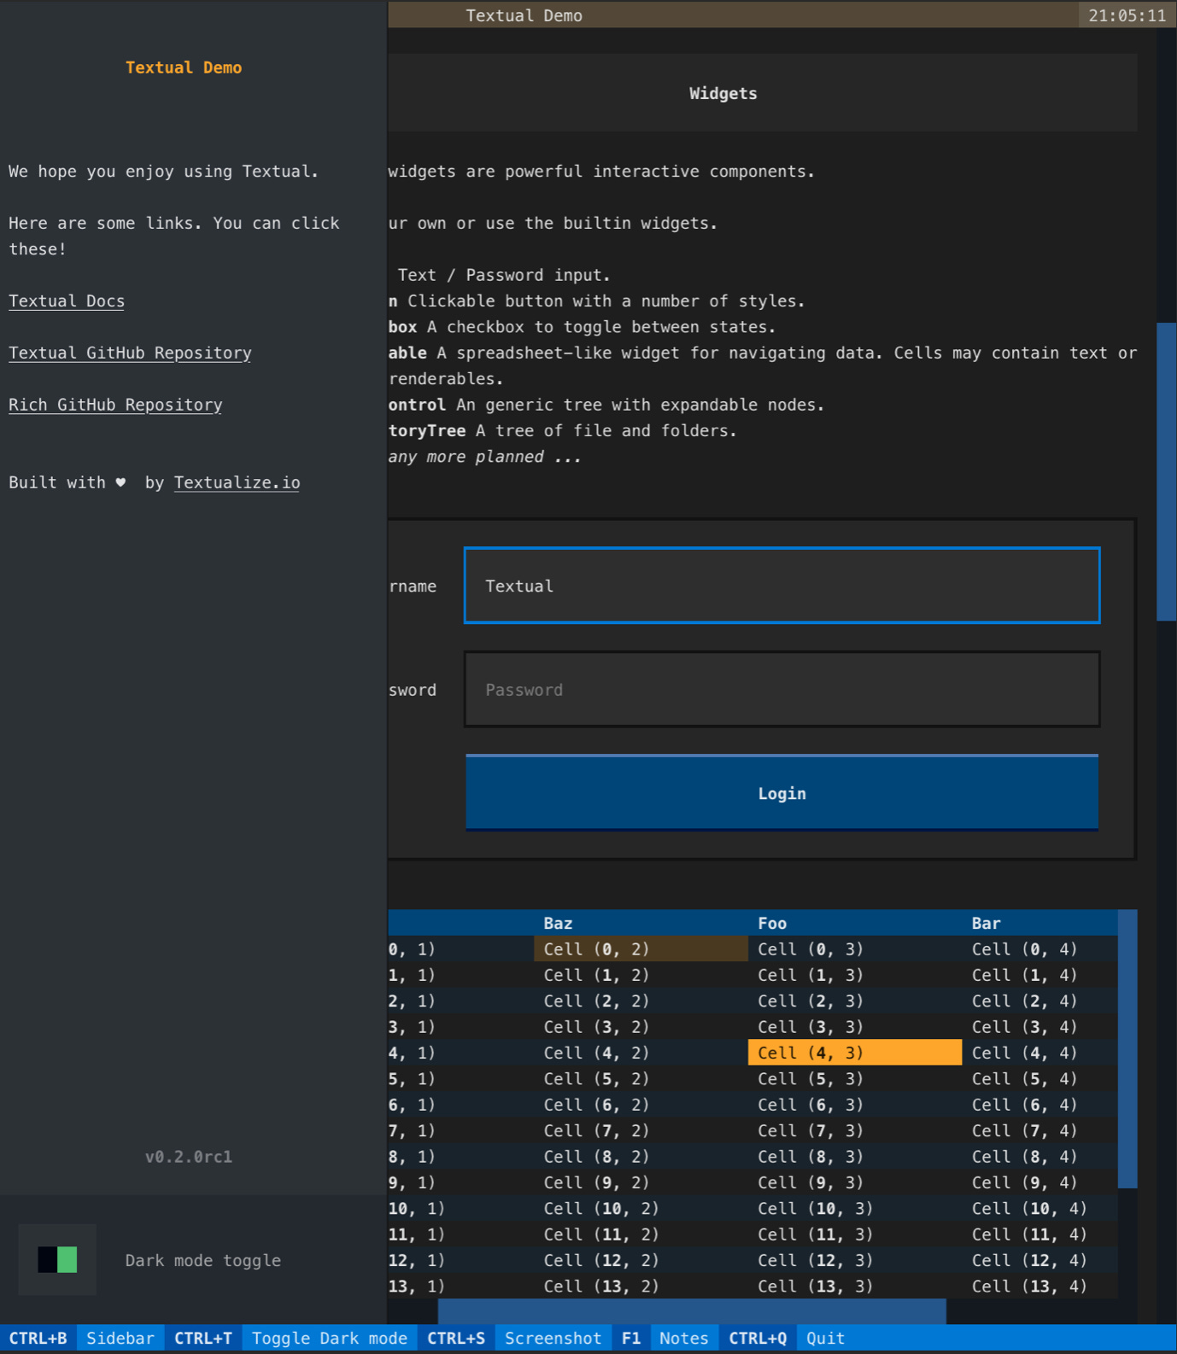Click Toggle Dark mode in footer

coord(329,1338)
